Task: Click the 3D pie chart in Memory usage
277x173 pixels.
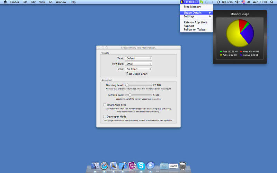Action: [x=240, y=33]
